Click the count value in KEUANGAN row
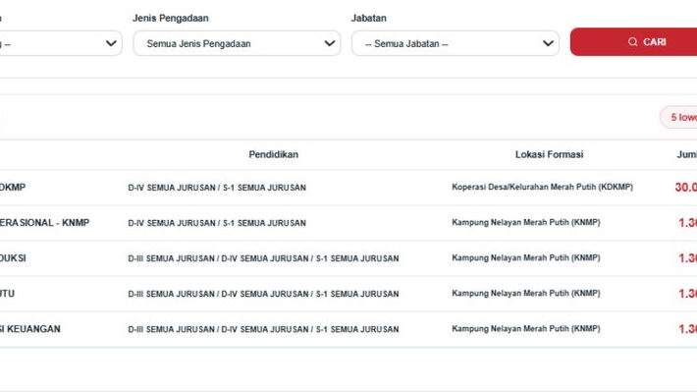 coord(687,329)
